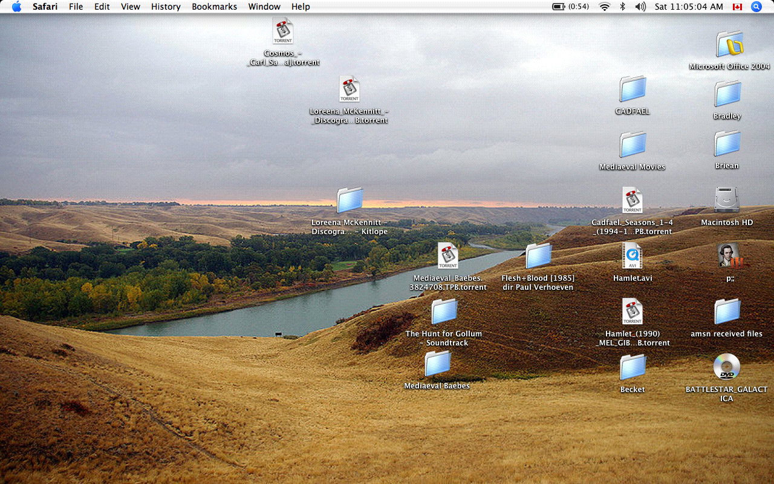Select the CADFAEL folder icon
The image size is (774, 484).
point(633,89)
